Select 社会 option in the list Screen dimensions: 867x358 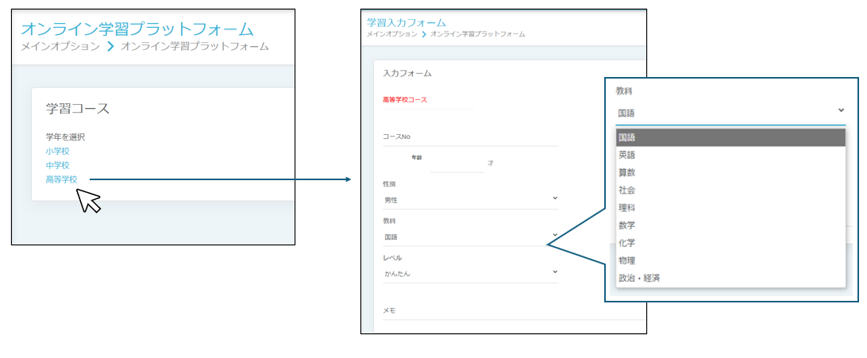click(731, 191)
